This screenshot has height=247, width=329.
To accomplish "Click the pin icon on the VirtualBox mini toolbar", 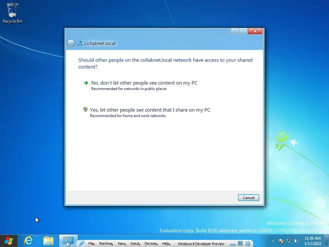I will [82, 244].
